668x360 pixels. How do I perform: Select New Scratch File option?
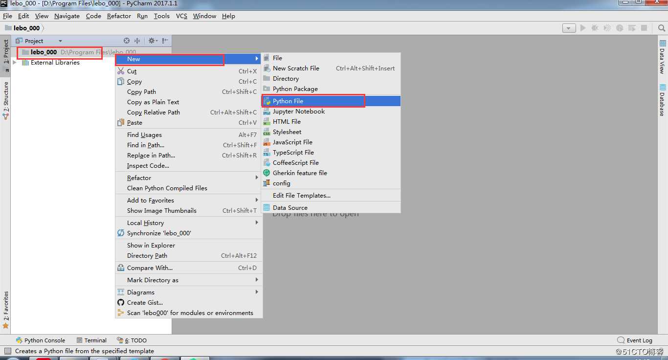[x=331, y=68]
